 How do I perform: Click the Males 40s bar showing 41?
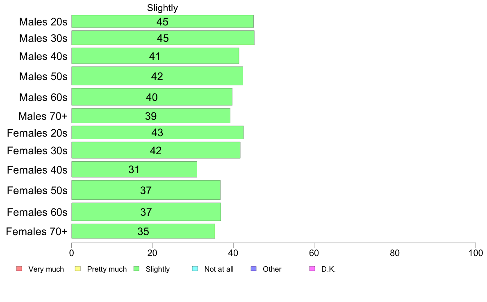click(155, 56)
